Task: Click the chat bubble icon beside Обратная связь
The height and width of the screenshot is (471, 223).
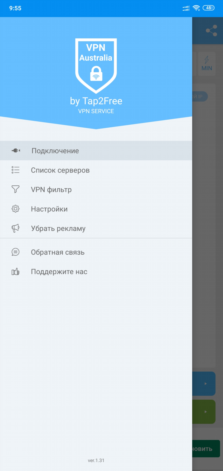Action: pos(15,252)
